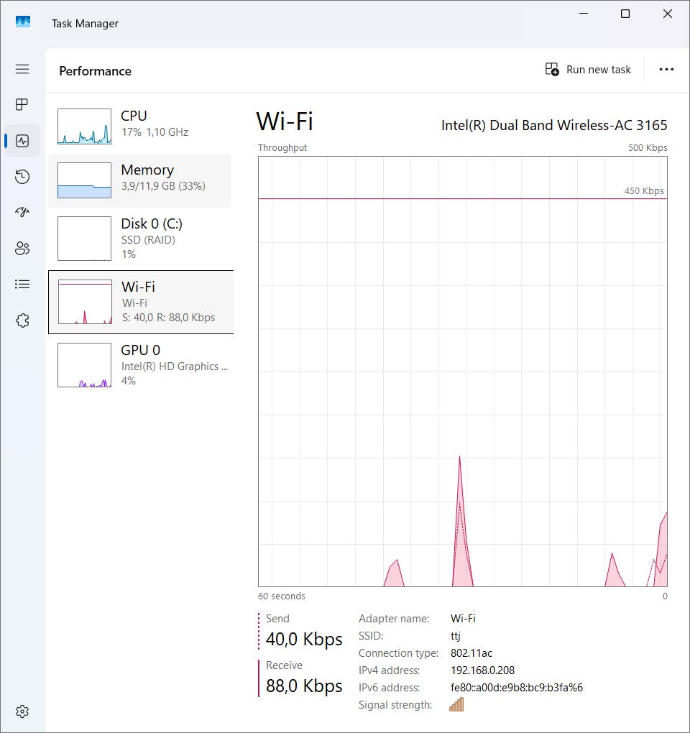
Task: Go to Processes page icon
Action: pos(22,104)
